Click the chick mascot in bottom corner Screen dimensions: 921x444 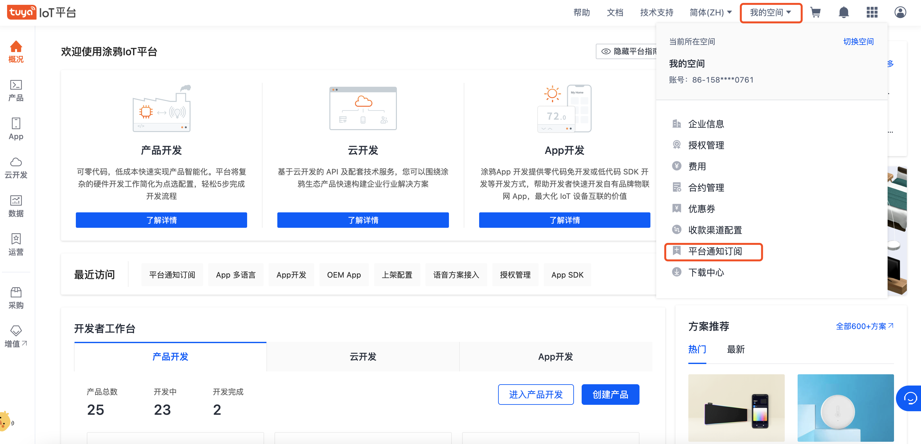[6, 421]
